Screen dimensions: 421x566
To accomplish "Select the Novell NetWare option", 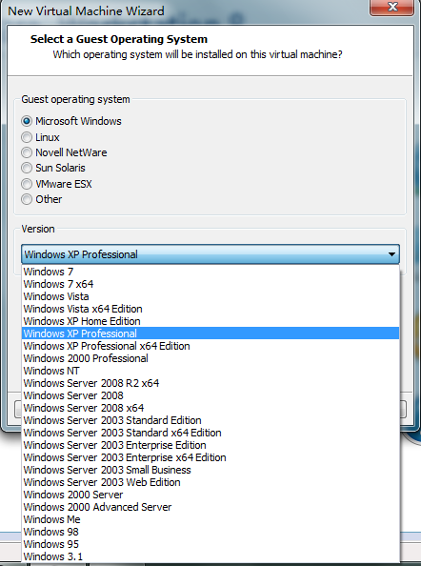I will [x=27, y=152].
